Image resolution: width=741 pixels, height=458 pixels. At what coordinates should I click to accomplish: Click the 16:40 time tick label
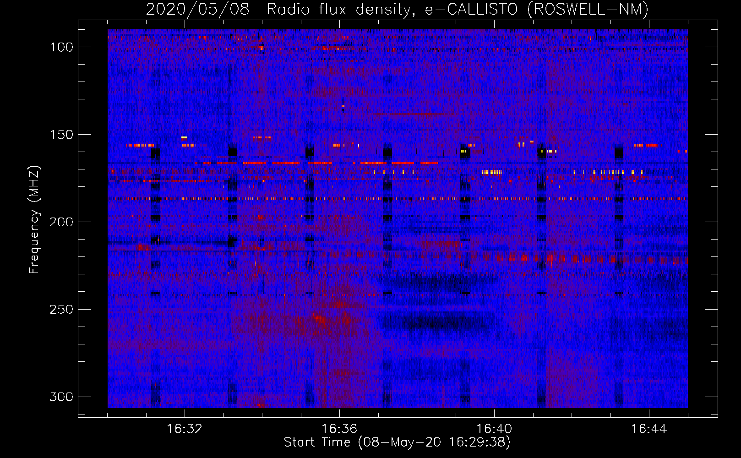pyautogui.click(x=494, y=429)
